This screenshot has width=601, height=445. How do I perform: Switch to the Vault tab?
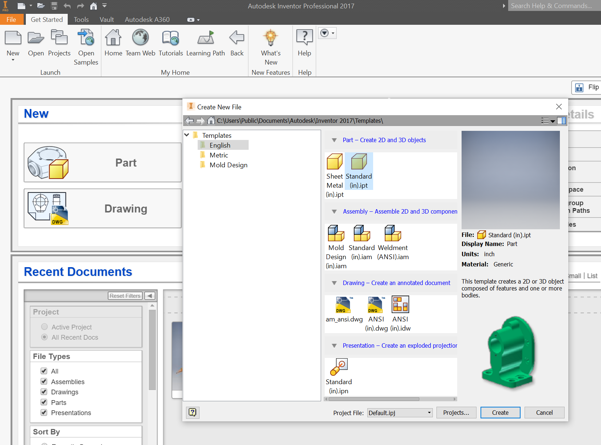[107, 19]
